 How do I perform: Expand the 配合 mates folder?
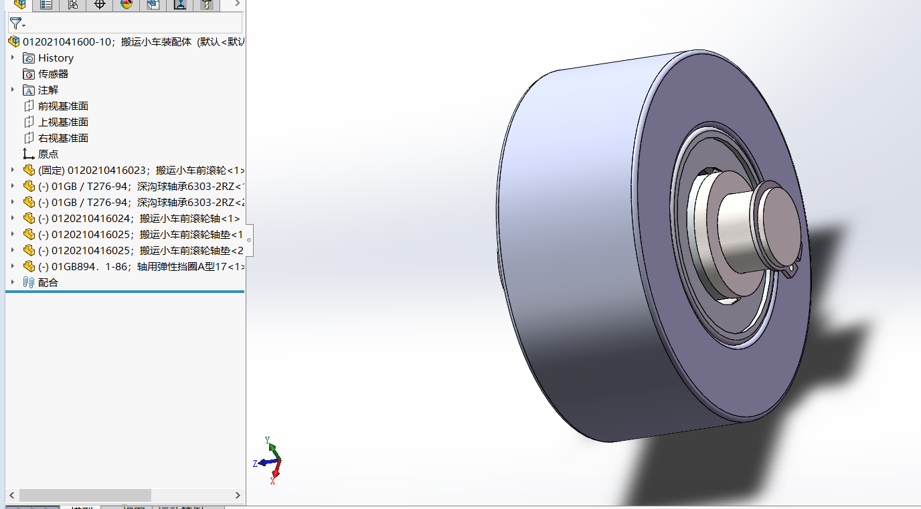pyautogui.click(x=12, y=282)
